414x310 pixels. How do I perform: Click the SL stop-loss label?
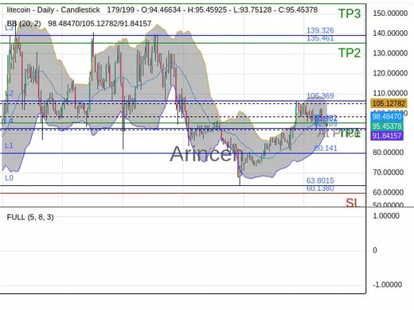(x=352, y=203)
